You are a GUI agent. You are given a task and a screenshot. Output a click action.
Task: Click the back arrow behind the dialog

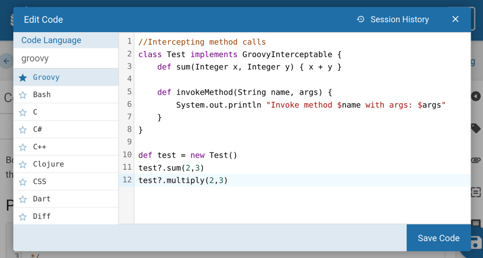(x=6, y=61)
